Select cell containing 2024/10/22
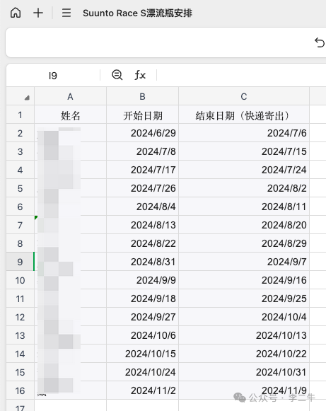Viewport: 326px width, 411px height. (x=244, y=354)
